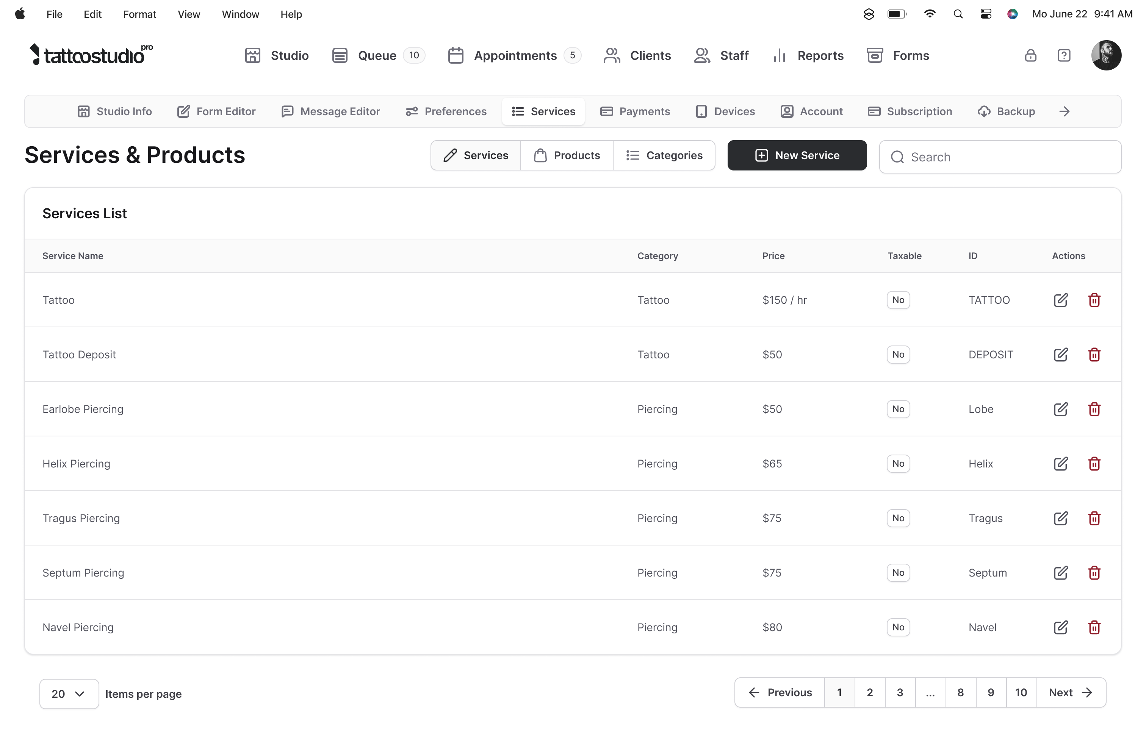
Task: Focus the Search input field
Action: point(1000,157)
